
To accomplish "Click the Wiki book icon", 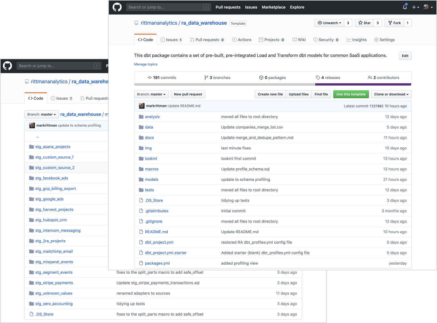I will (x=295, y=40).
